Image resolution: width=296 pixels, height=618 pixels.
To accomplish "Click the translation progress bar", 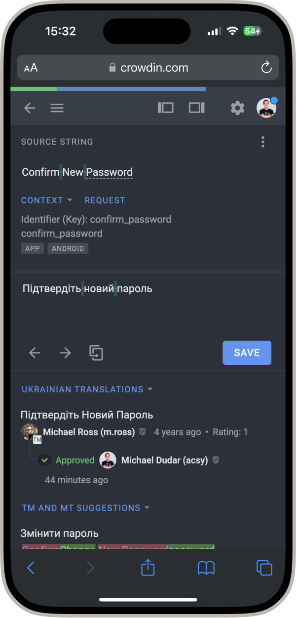I will point(148,89).
